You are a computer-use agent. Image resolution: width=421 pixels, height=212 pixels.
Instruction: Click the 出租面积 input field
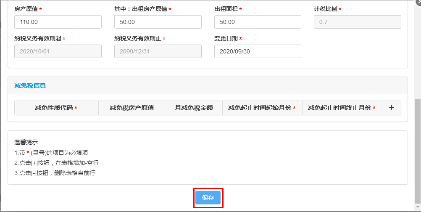(258, 22)
